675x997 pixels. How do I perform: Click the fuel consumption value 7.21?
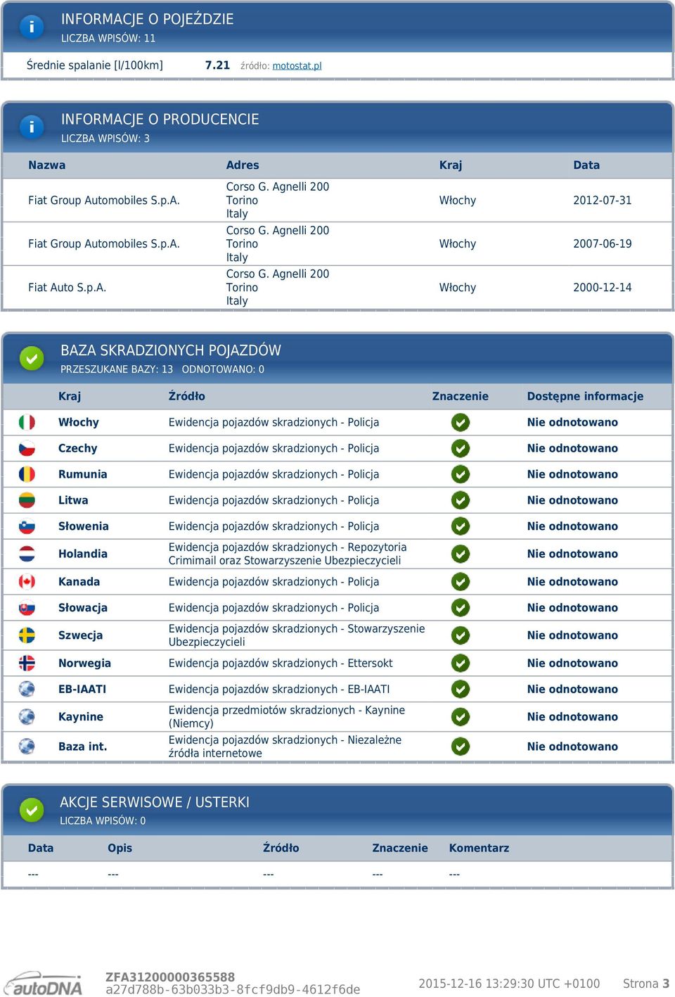[217, 65]
